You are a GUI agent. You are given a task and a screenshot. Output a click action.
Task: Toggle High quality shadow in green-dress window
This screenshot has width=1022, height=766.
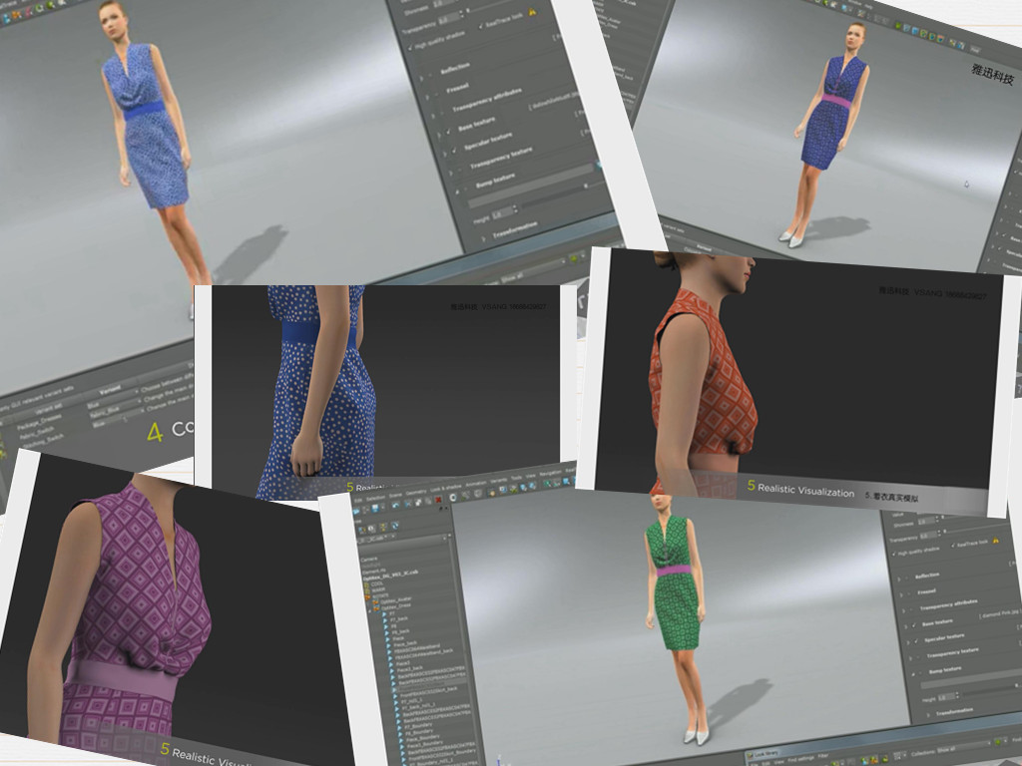(894, 554)
